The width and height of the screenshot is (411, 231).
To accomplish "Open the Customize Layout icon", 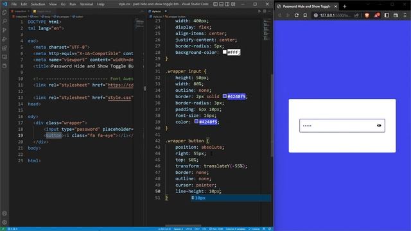I will click(233, 4).
